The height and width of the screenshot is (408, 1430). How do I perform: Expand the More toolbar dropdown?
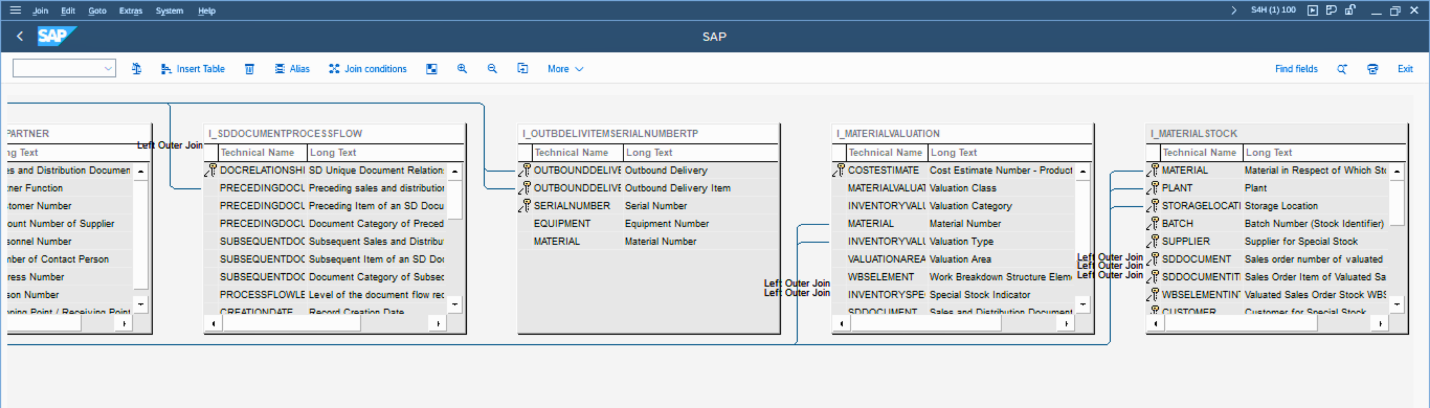click(x=565, y=69)
